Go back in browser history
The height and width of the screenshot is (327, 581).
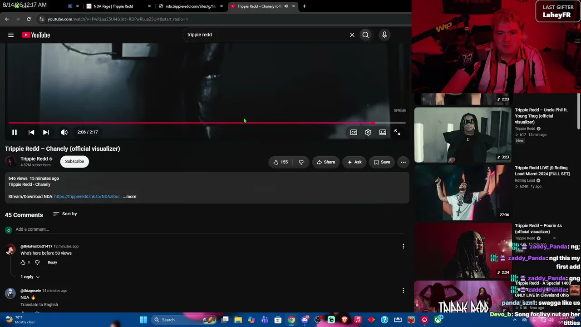point(7,19)
